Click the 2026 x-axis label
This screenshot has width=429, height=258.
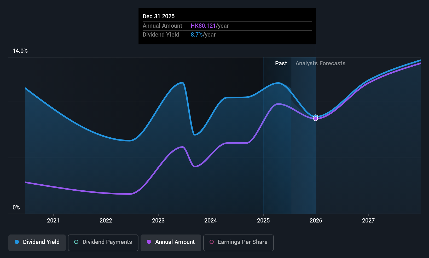316,221
